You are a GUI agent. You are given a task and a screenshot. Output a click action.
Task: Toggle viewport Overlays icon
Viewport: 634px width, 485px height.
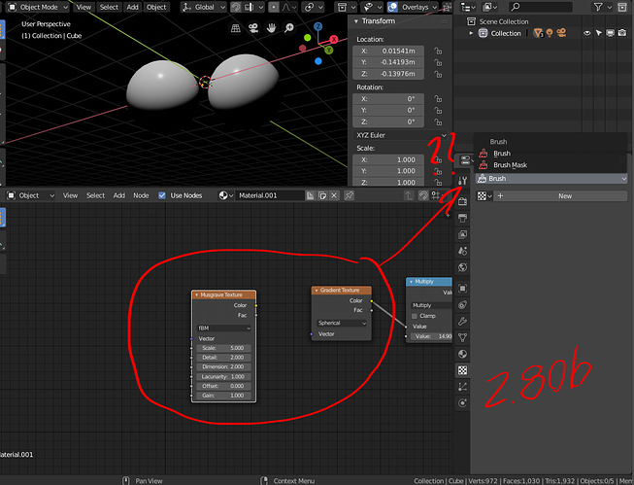392,7
